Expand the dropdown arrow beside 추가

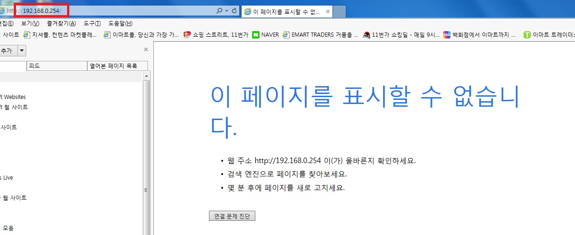(x=22, y=50)
